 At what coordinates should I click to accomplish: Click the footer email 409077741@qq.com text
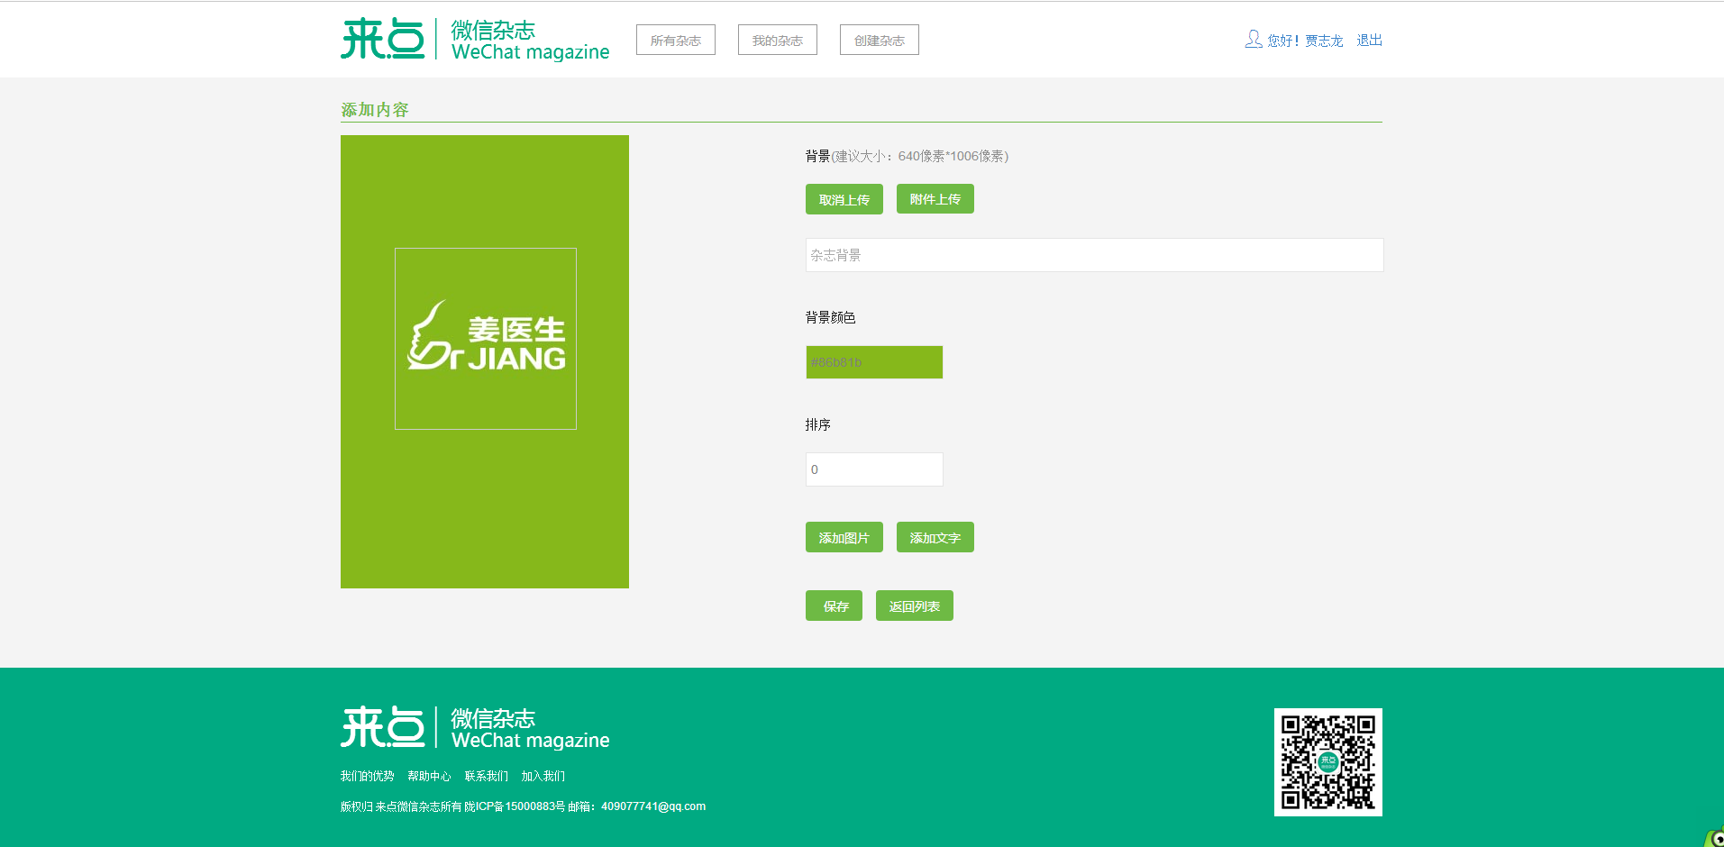pos(653,806)
